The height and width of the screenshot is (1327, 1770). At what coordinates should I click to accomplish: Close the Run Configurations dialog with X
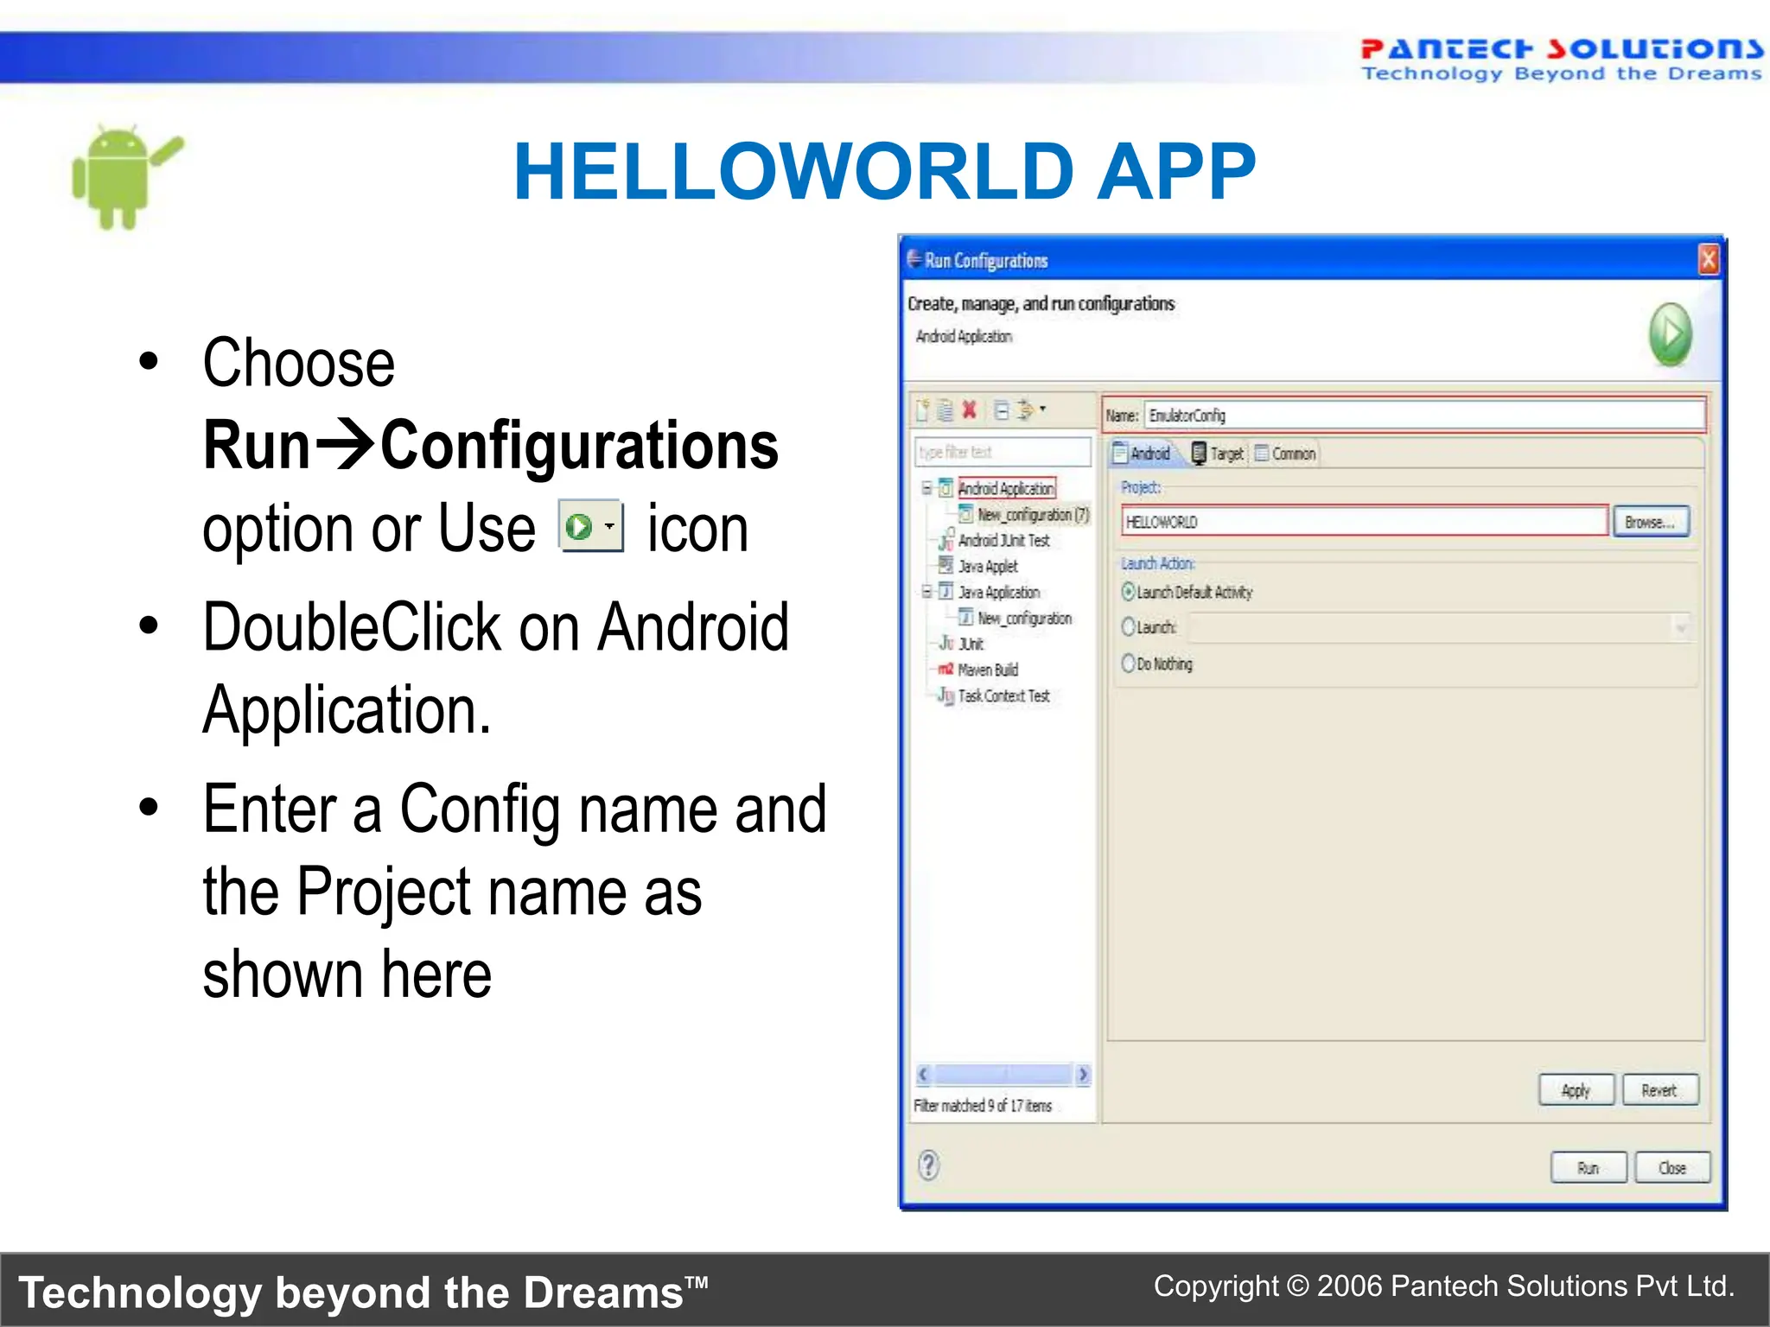(x=1708, y=259)
